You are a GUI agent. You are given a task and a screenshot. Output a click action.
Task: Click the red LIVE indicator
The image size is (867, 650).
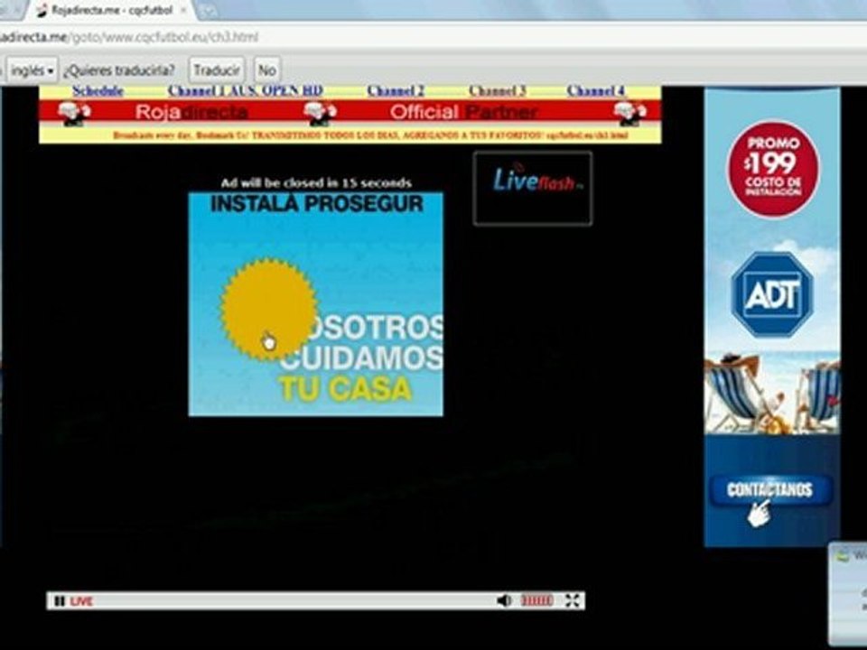coord(81,601)
